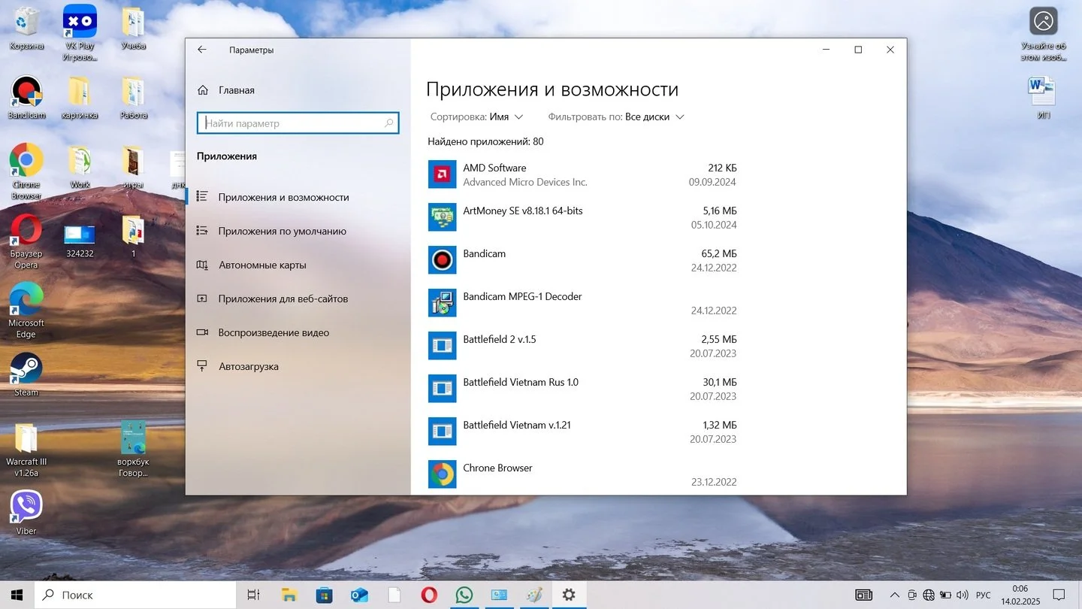Click the Battlefield Vietnam v.1.21 icon
Image resolution: width=1082 pixels, height=609 pixels.
tap(442, 432)
